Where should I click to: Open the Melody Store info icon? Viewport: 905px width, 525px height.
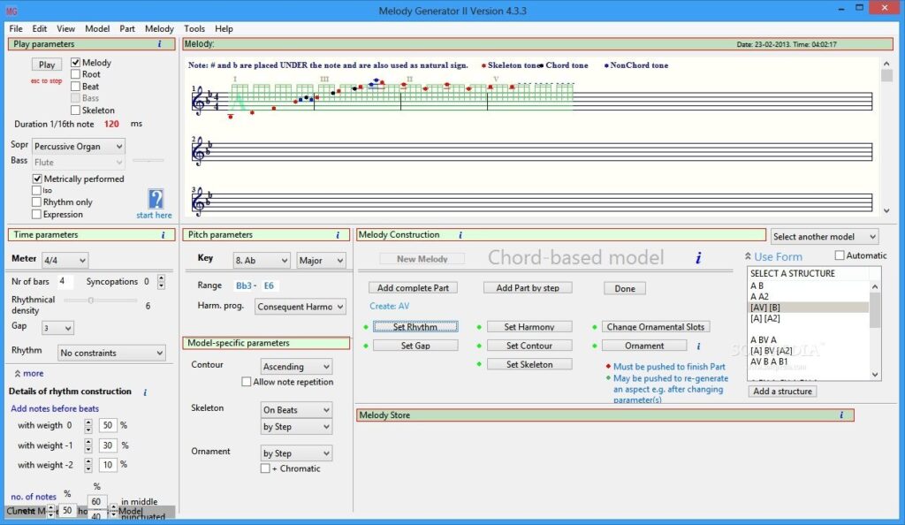[x=840, y=414]
